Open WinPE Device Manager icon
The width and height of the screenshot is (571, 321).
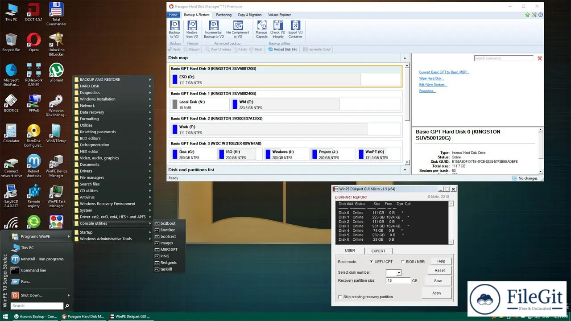pos(56,165)
